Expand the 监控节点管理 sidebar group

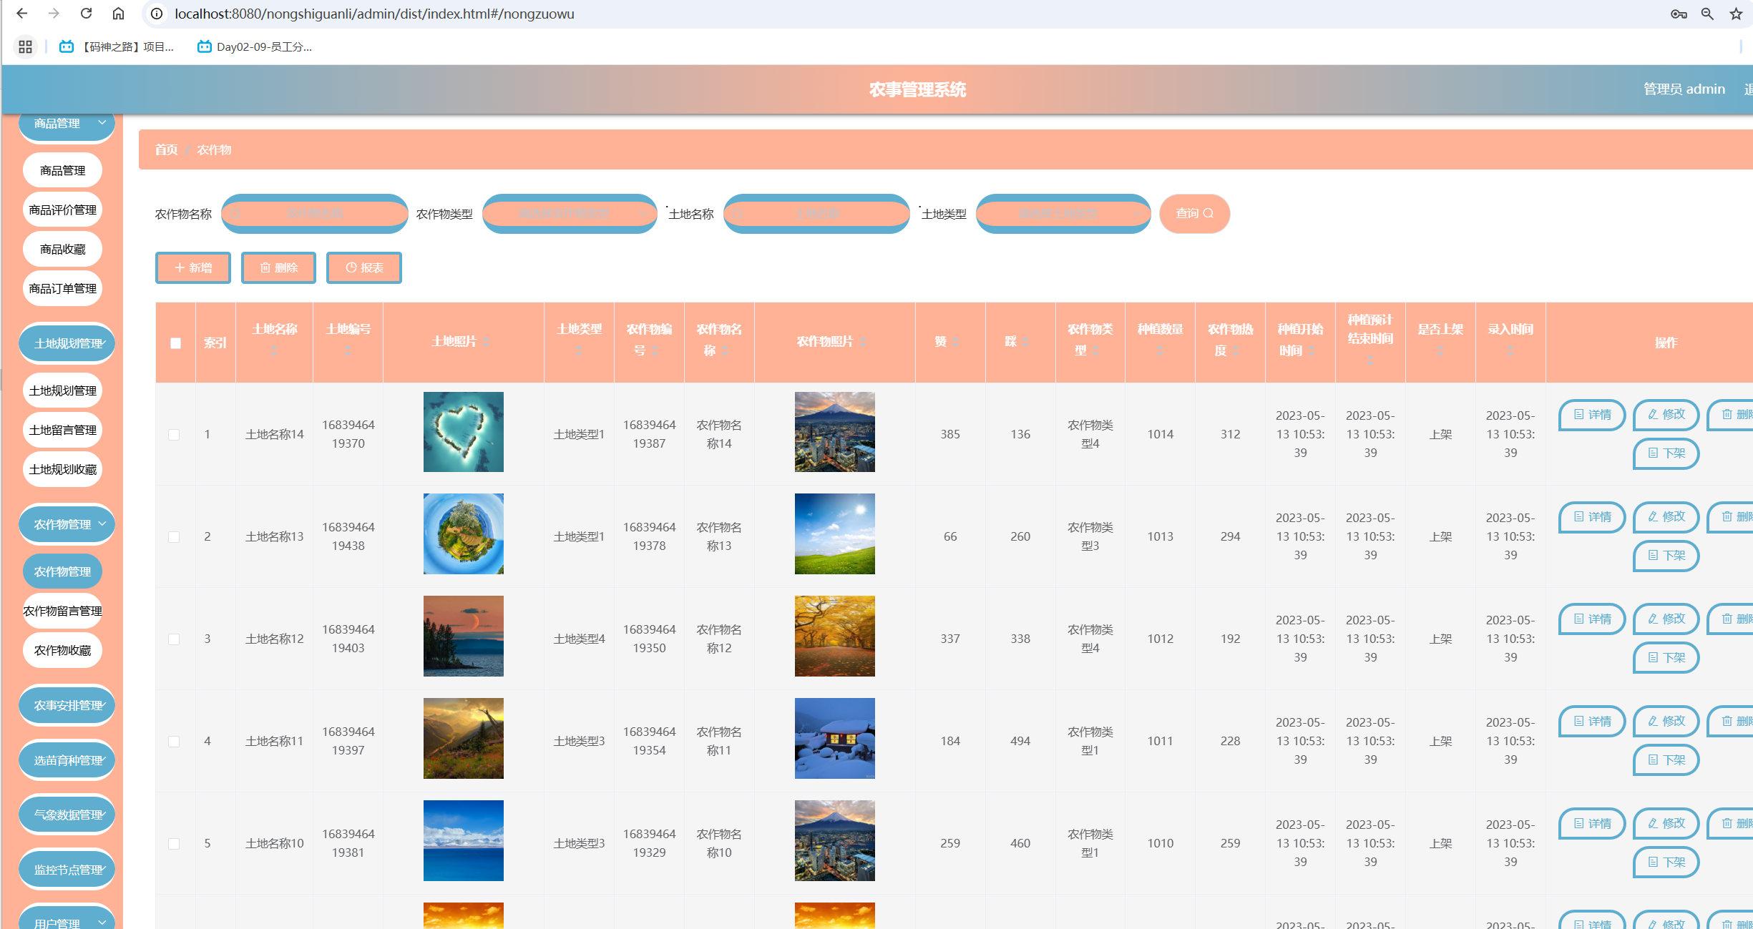pyautogui.click(x=67, y=870)
